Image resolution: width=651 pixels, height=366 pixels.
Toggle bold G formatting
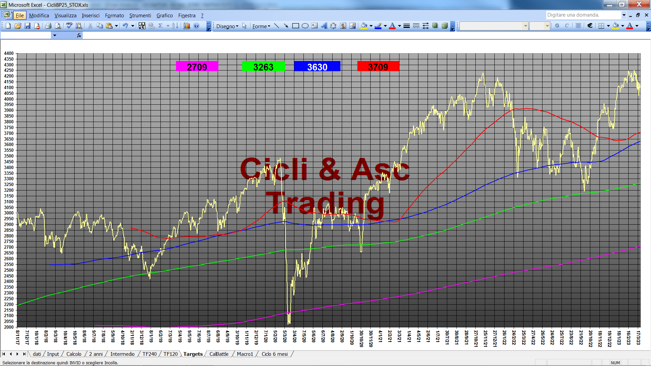(557, 26)
